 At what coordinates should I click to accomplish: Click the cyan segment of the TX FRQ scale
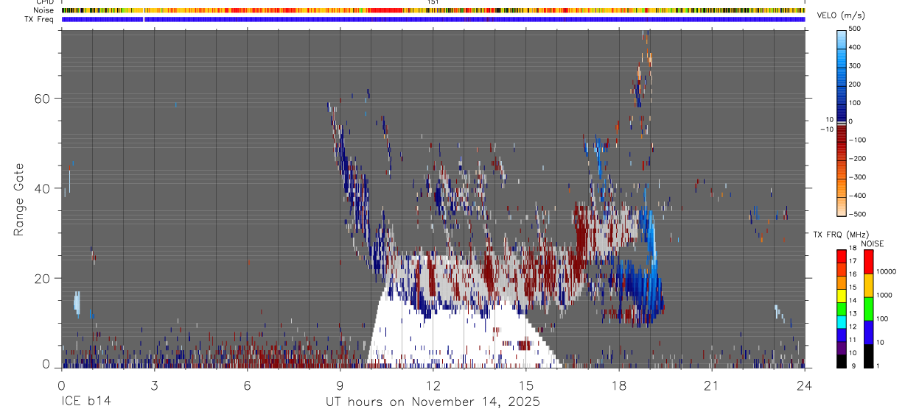[842, 321]
